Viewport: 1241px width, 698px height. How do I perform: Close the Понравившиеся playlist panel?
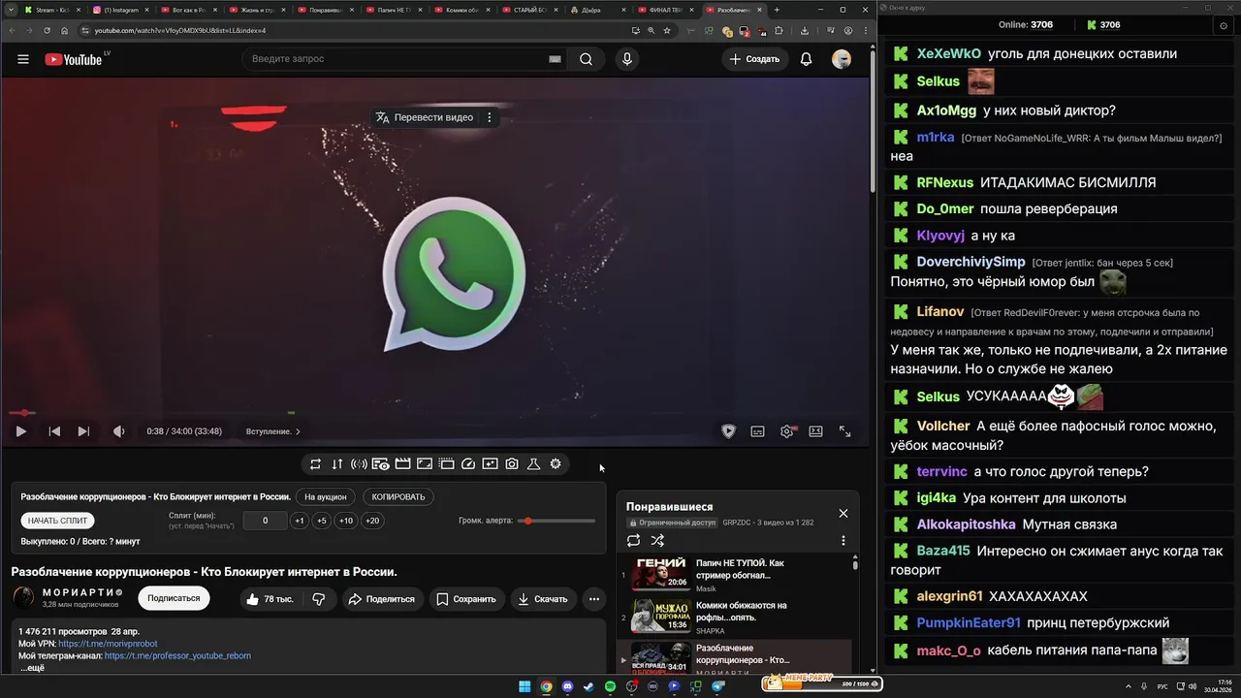pos(843,514)
